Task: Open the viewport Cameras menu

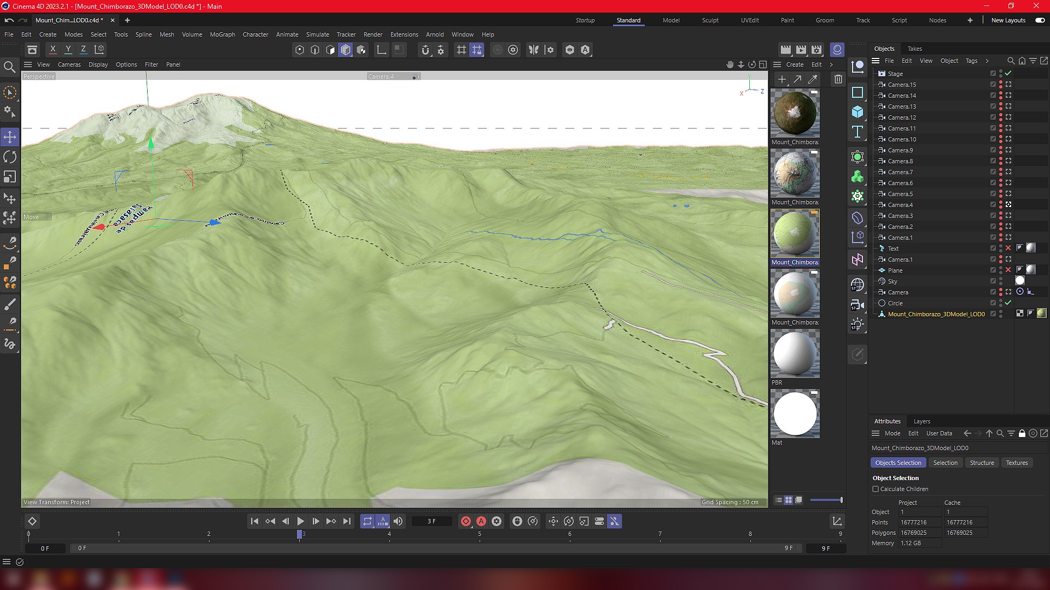Action: click(69, 64)
